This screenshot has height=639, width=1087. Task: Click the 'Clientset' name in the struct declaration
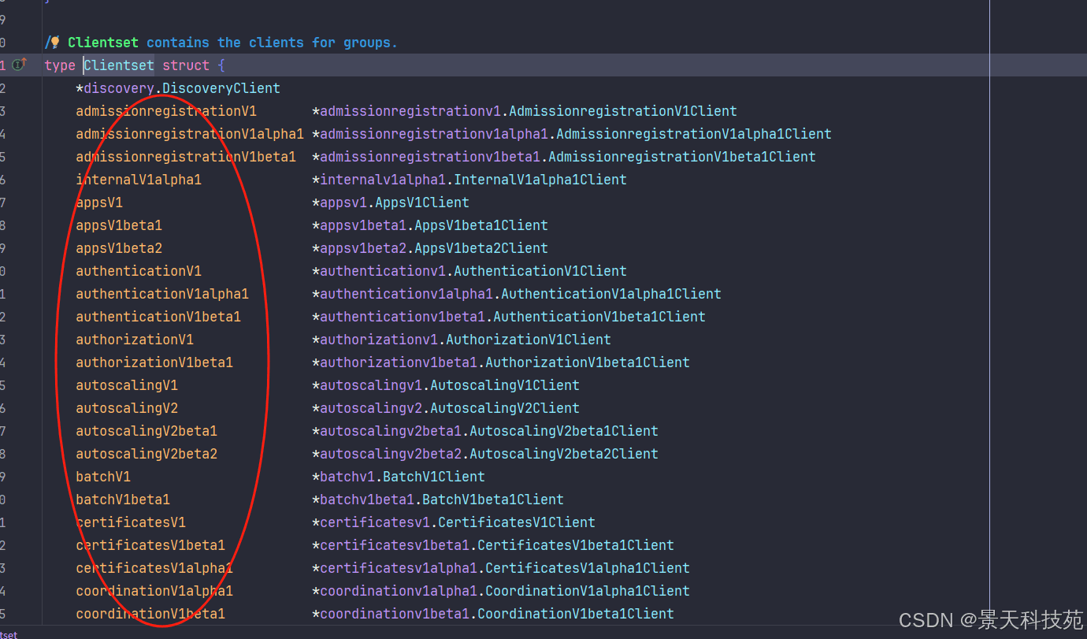coord(119,65)
